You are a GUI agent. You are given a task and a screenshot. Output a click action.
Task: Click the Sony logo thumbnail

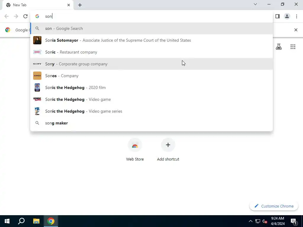pos(37,64)
